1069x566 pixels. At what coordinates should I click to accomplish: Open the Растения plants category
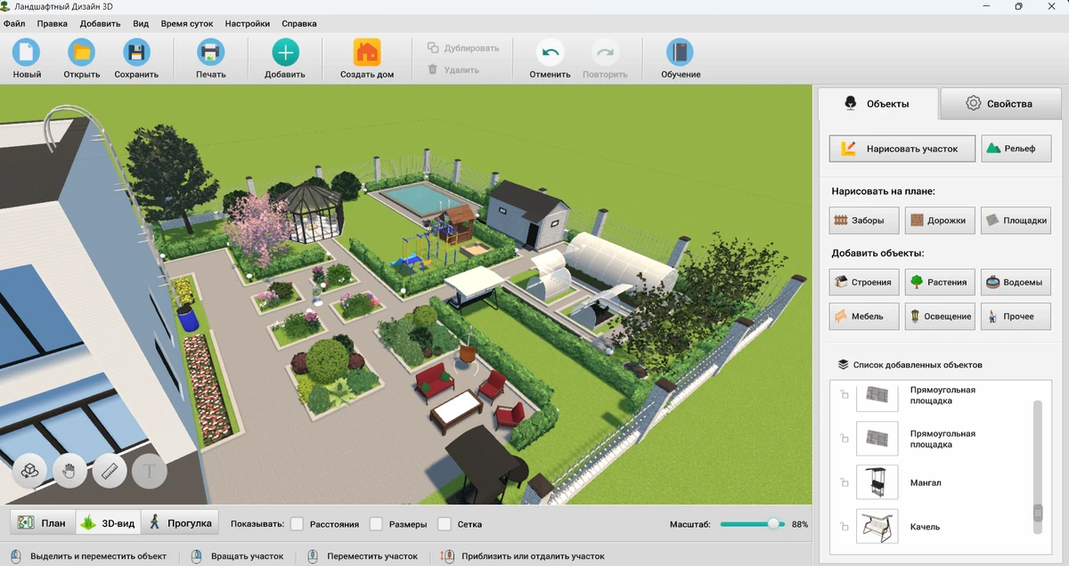coord(938,282)
